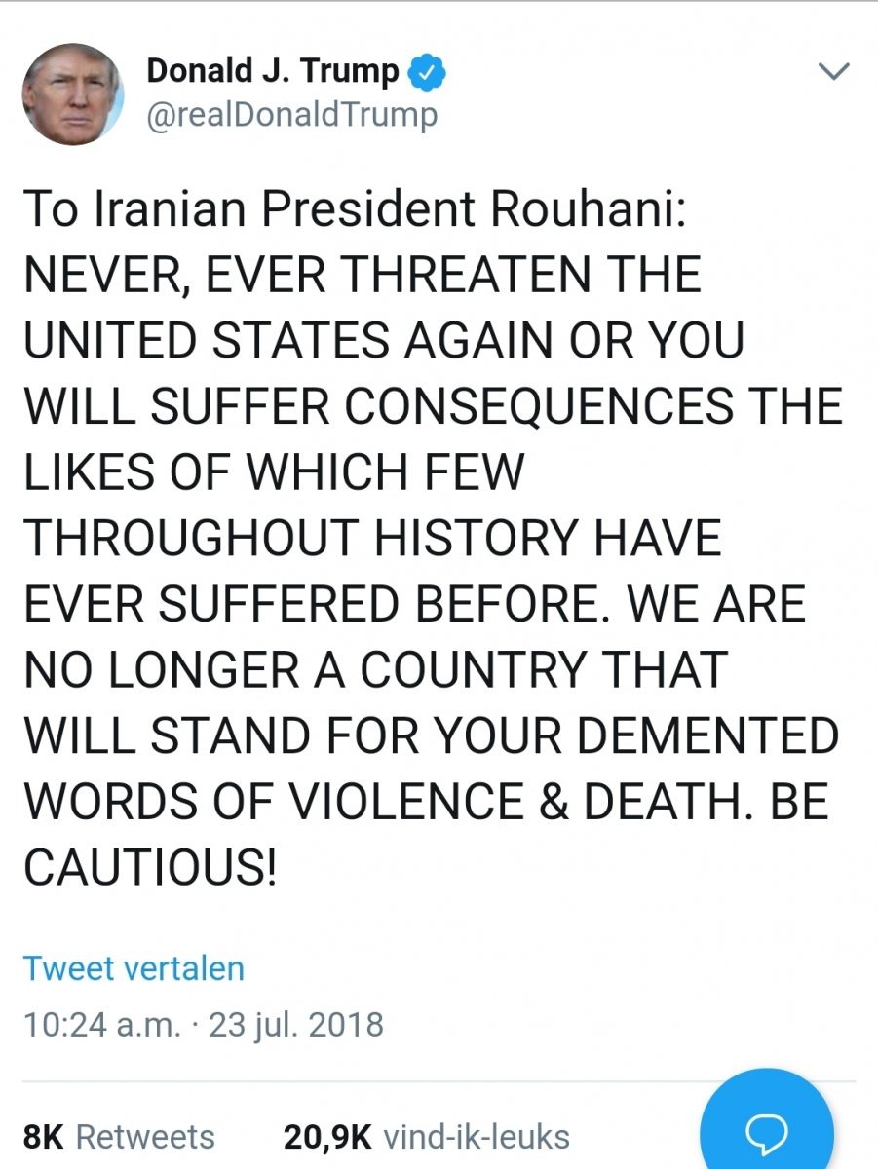The height and width of the screenshot is (1169, 878).
Task: Click the 8K retweet count number
Action: [41, 1137]
